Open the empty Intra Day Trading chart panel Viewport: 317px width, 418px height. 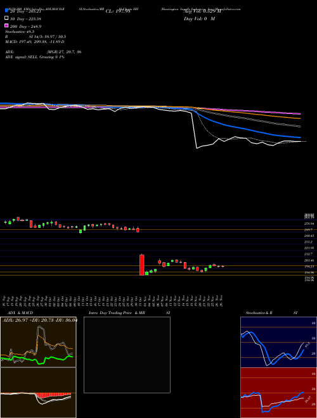tap(127, 355)
